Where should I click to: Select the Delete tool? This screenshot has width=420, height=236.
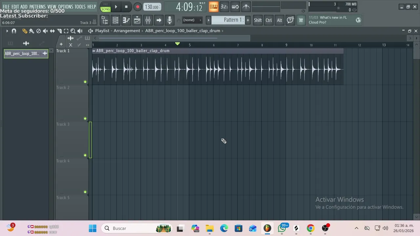(38, 31)
